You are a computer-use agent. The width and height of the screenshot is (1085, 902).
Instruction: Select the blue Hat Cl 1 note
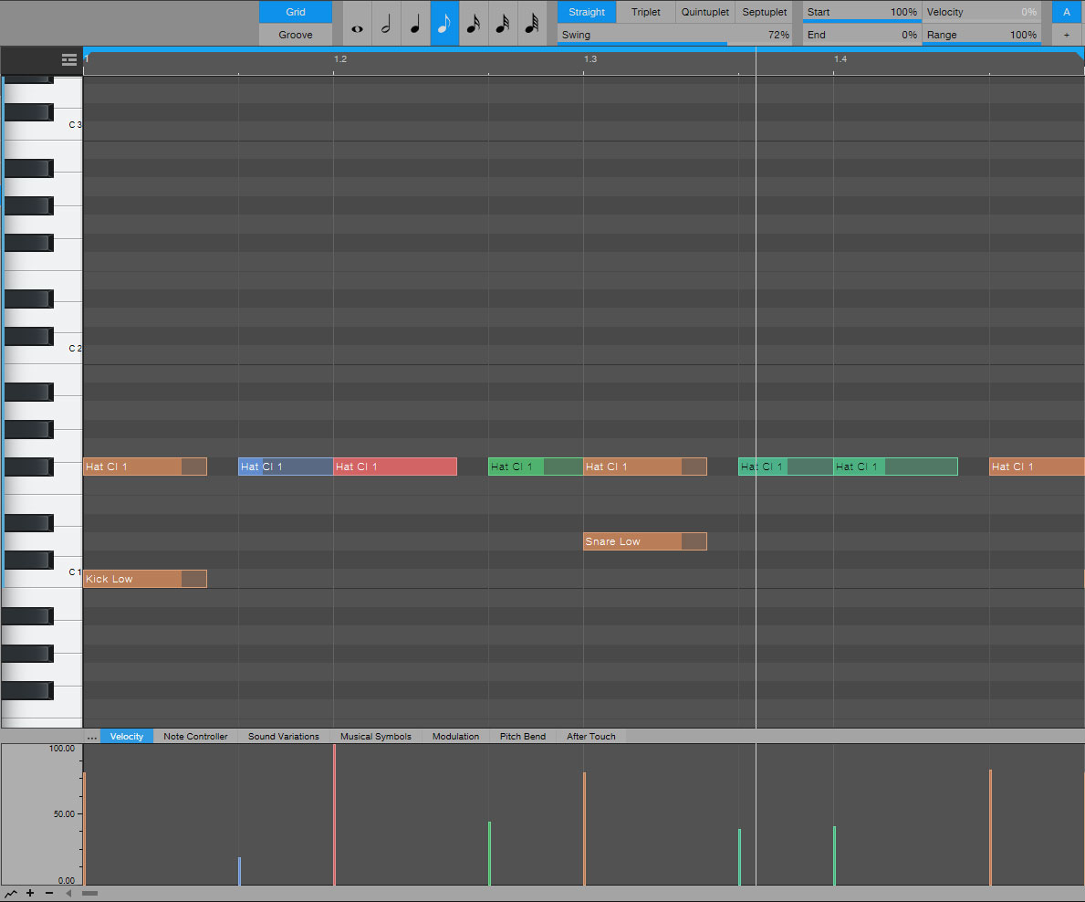coord(286,467)
